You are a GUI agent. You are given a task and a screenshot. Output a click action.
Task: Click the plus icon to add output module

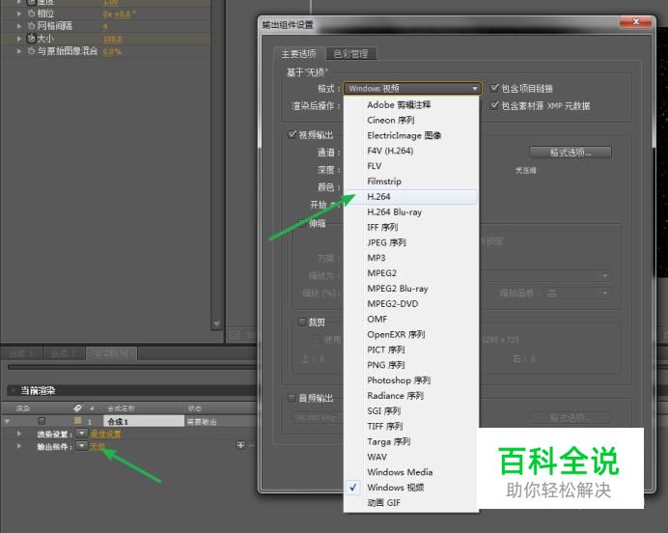240,445
